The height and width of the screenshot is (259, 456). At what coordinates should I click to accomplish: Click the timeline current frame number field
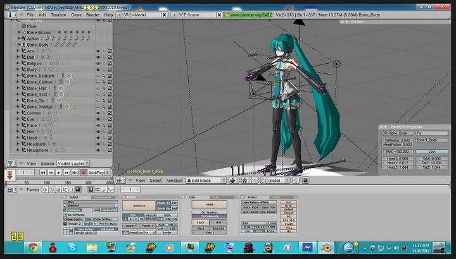[x=25, y=172]
